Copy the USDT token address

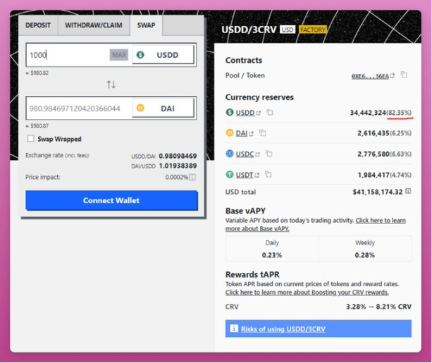pos(268,175)
